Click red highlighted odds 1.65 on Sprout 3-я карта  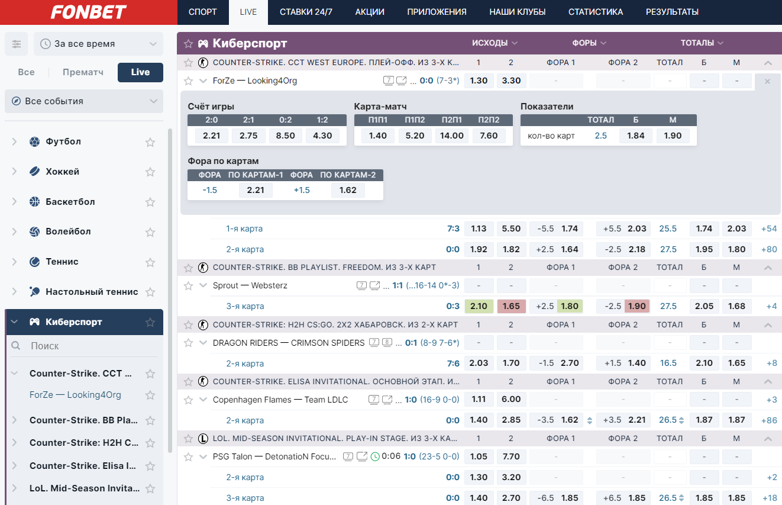click(511, 306)
